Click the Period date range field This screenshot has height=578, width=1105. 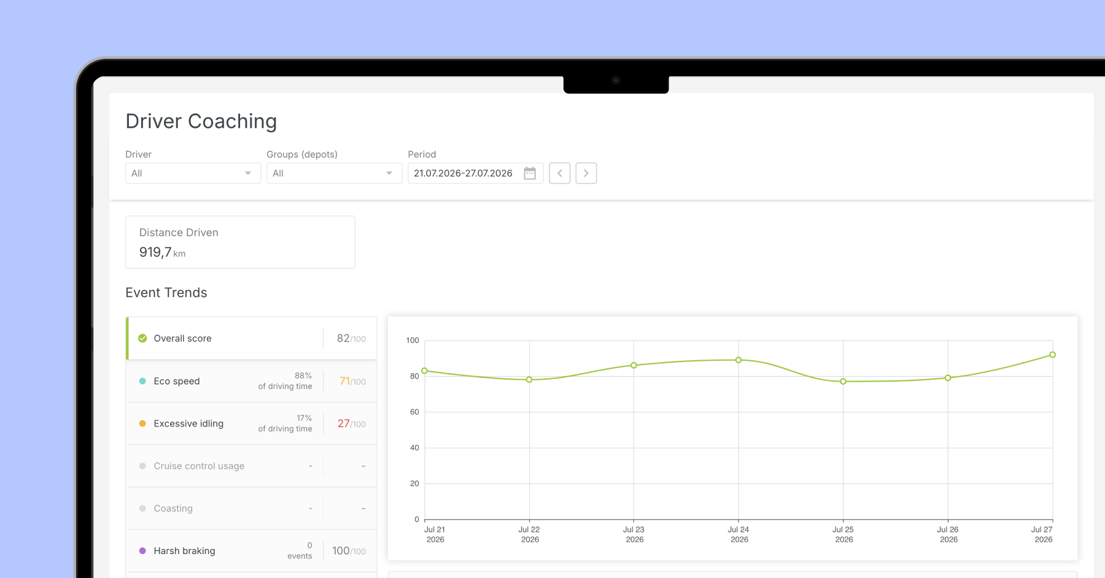[x=475, y=173]
